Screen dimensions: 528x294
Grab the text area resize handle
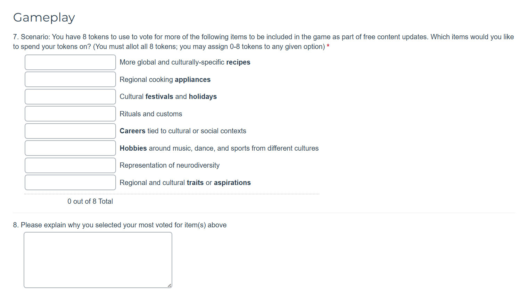[x=169, y=285]
